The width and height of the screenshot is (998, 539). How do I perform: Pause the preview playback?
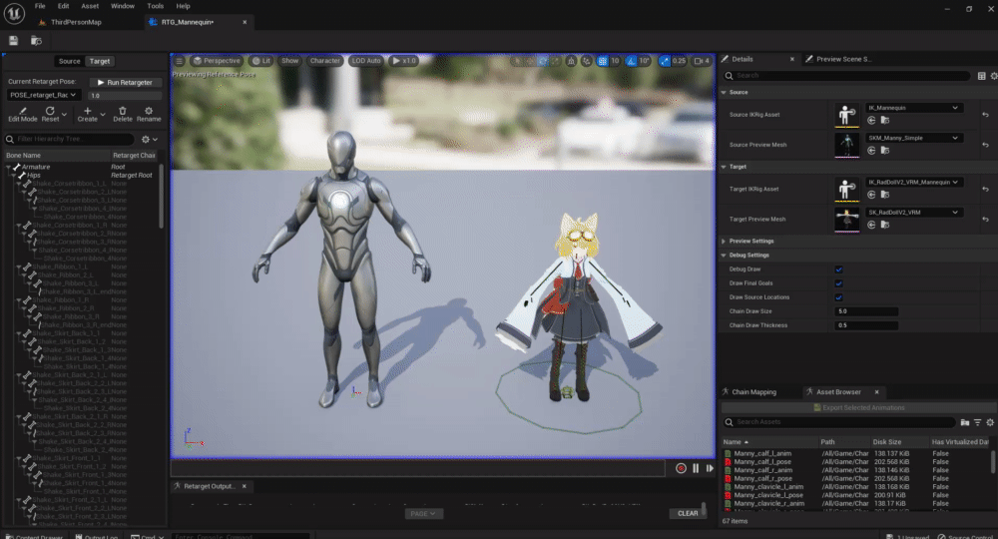pyautogui.click(x=696, y=467)
